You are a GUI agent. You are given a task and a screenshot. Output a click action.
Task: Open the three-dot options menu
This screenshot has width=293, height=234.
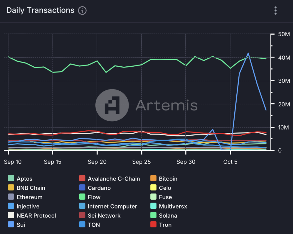(275, 11)
